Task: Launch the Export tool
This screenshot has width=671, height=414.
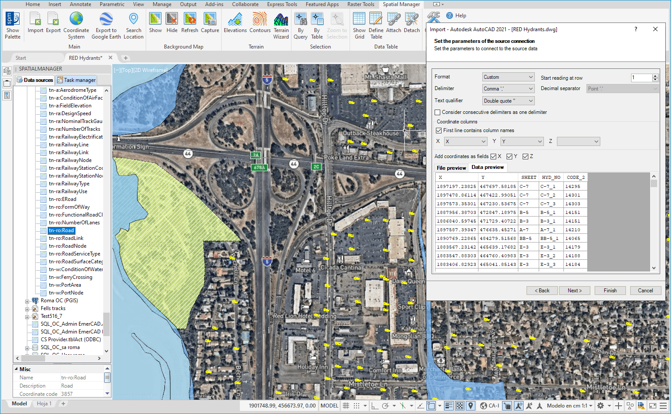Action: [x=53, y=23]
